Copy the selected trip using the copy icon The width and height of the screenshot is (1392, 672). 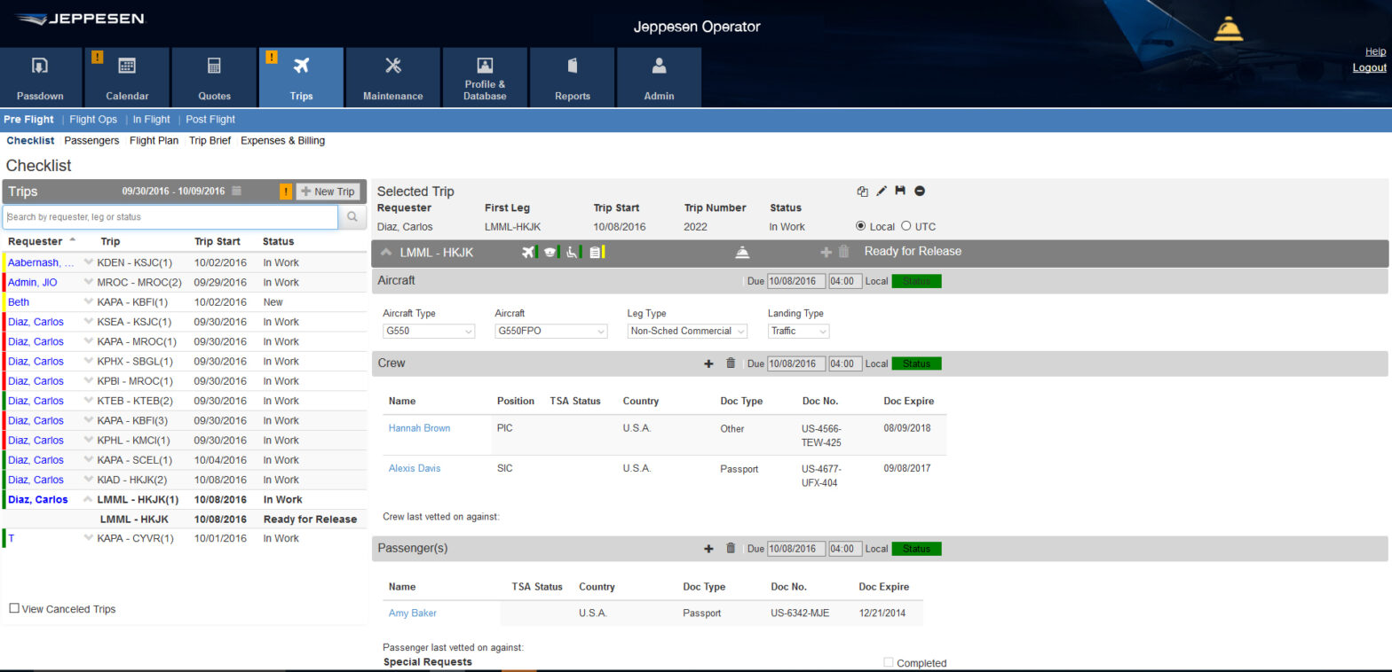[x=862, y=191]
